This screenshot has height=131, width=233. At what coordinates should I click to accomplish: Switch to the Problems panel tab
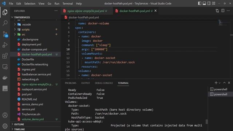tap(71, 83)
